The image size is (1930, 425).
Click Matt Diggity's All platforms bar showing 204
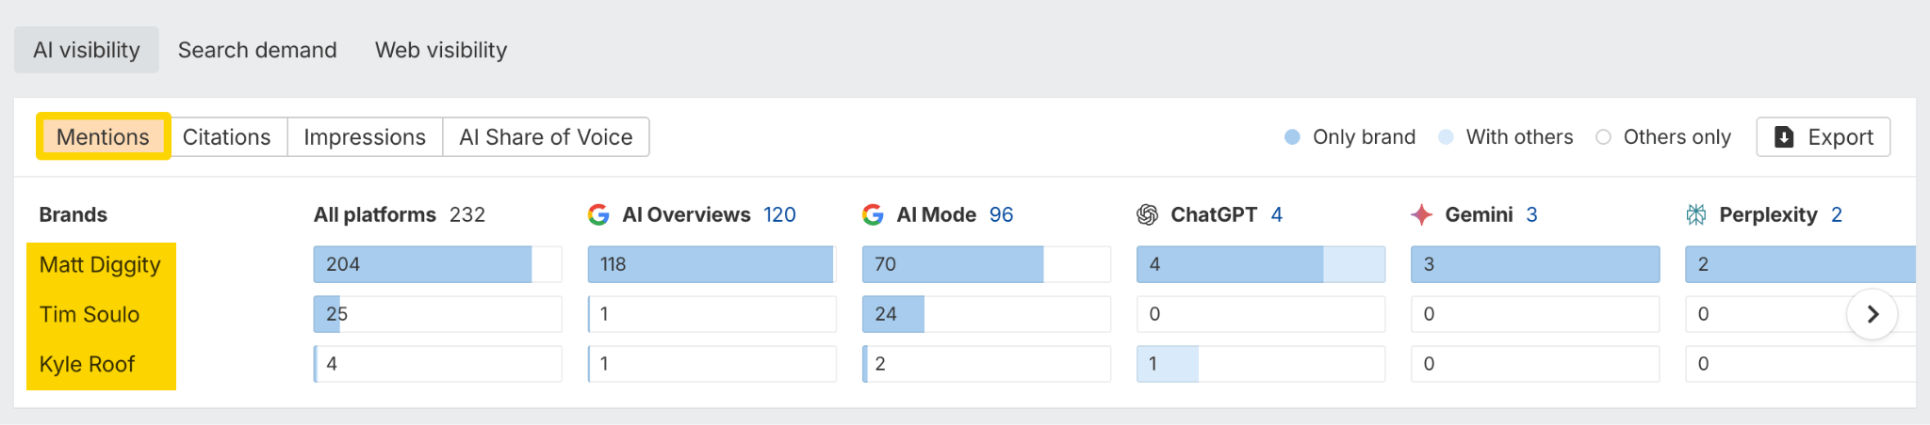[422, 265]
